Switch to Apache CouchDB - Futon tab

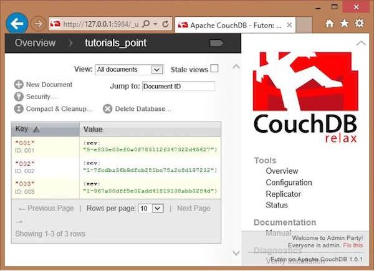(x=231, y=25)
